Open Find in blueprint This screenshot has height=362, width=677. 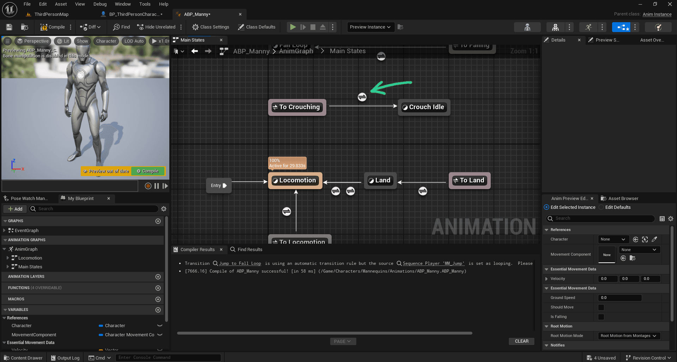(121, 27)
